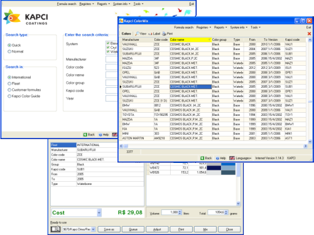Click the Mix button
Screen dimensions: 314x235
pos(205,229)
